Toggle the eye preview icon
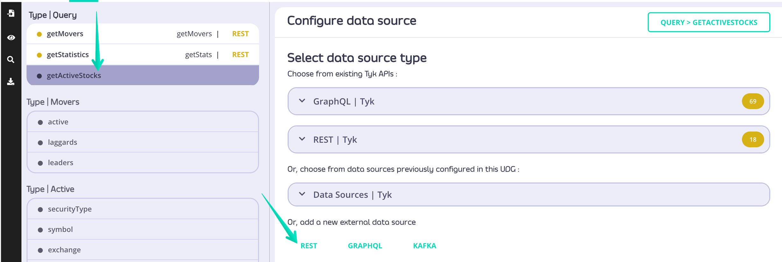The image size is (782, 262). coord(11,38)
